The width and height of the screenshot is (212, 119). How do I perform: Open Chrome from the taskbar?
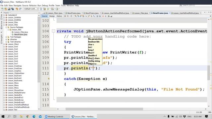27,116
